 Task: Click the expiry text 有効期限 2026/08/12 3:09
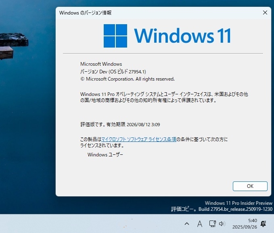tap(133, 125)
